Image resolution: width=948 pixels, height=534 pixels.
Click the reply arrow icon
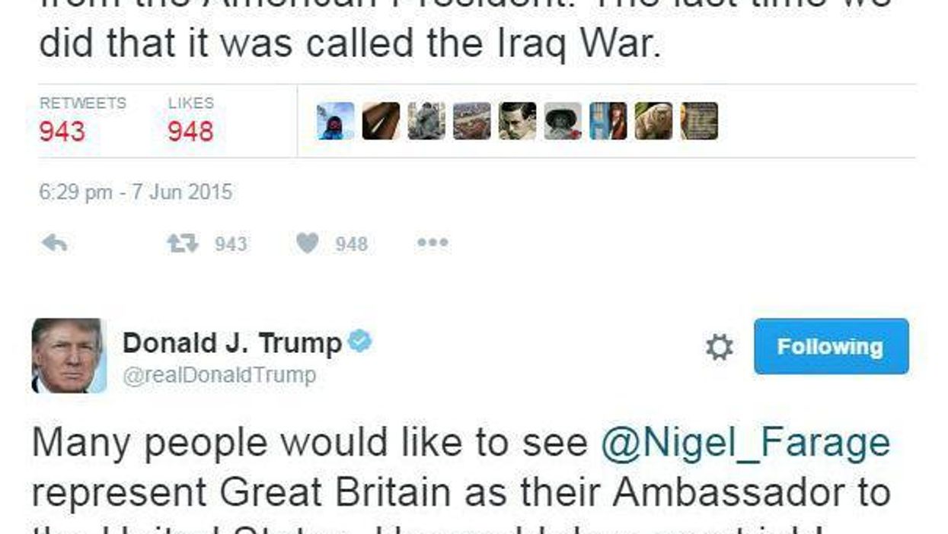(55, 243)
